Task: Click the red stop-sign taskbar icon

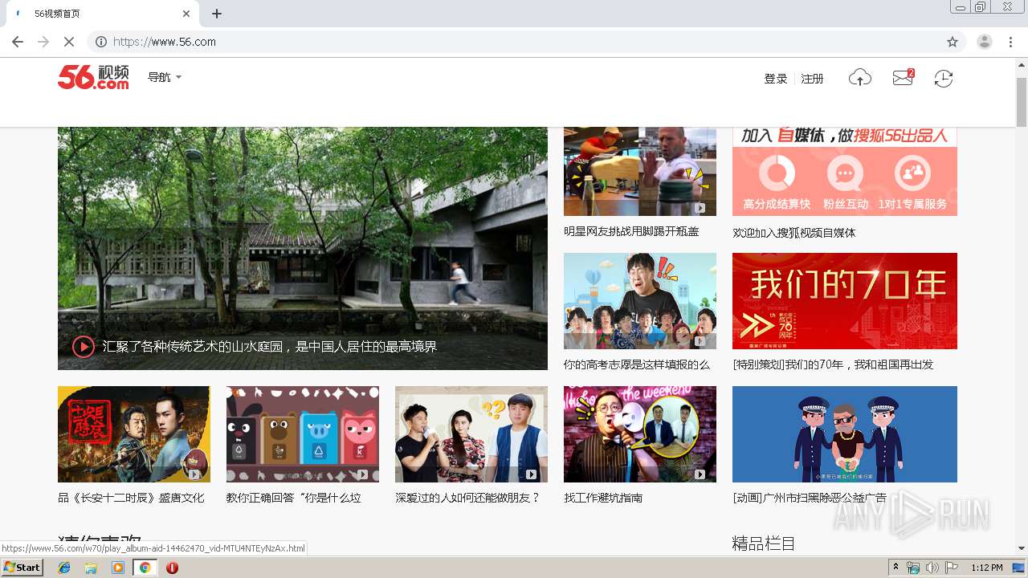Action: pyautogui.click(x=172, y=568)
